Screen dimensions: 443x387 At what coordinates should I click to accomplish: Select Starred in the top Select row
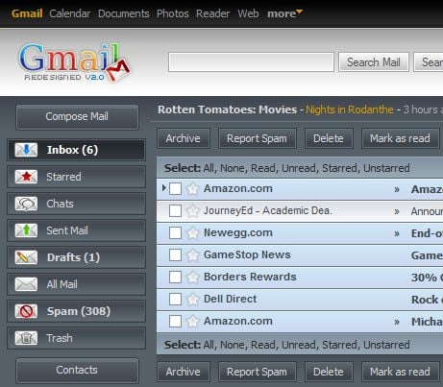[x=340, y=168]
